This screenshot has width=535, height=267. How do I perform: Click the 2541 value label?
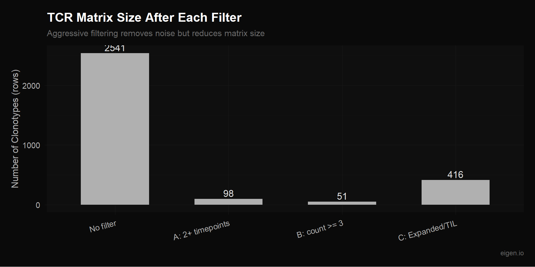tap(115, 48)
